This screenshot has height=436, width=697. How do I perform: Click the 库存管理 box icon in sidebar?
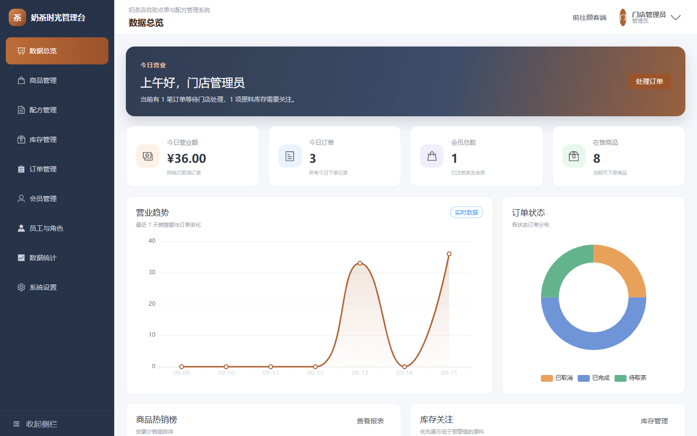coord(21,140)
